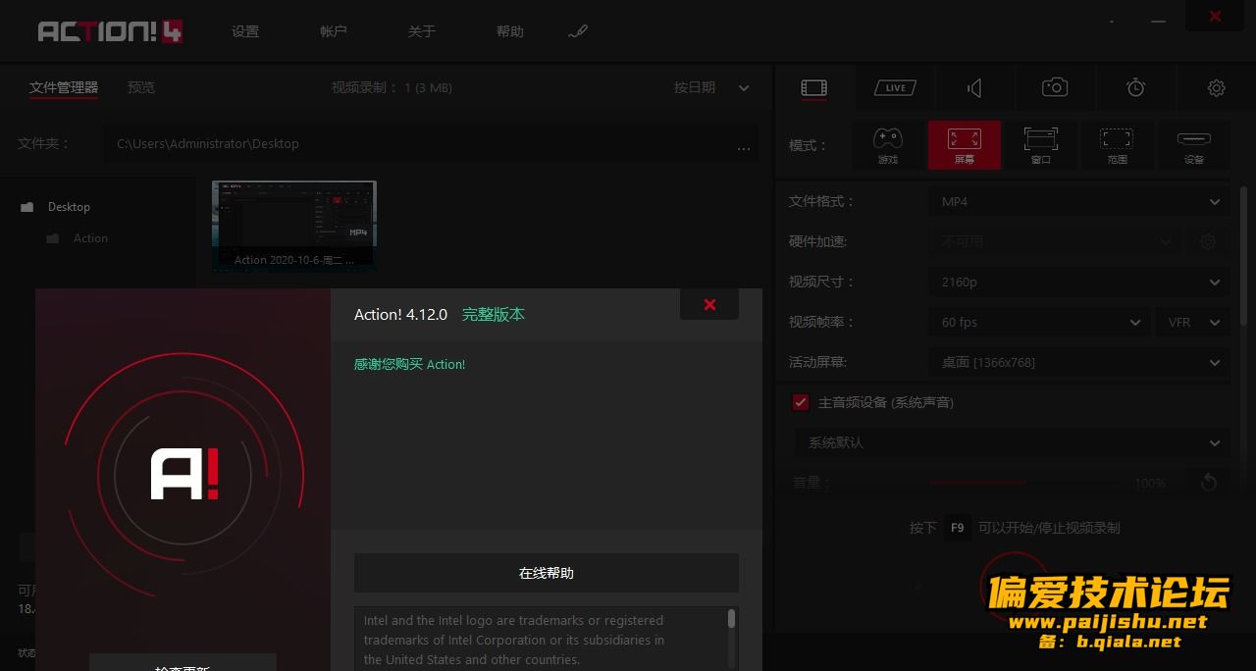Select the 屏幕 screen recording mode

click(x=965, y=145)
